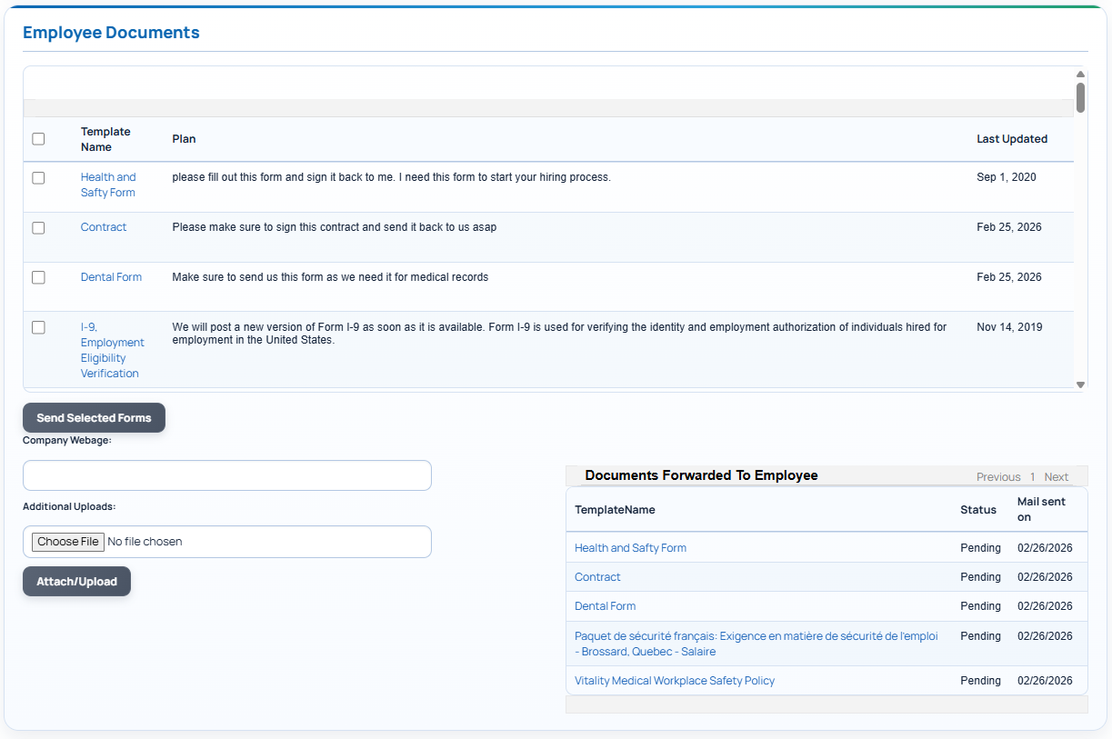This screenshot has width=1112, height=739.
Task: Enable the Contract row checkbox
Action: [x=38, y=228]
